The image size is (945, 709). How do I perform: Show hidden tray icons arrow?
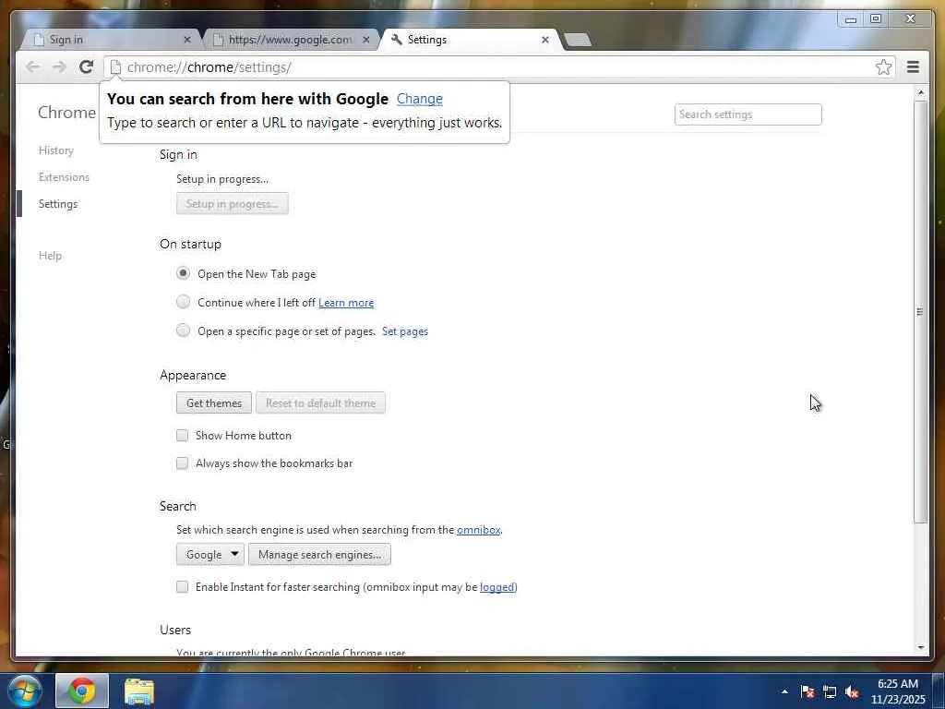[784, 691]
